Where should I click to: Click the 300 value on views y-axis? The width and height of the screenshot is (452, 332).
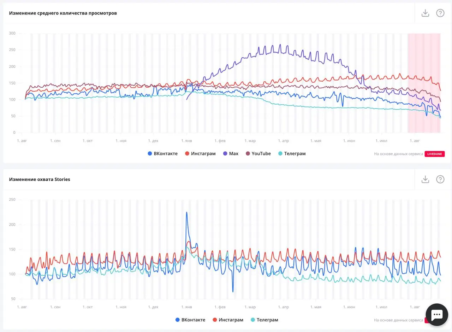pyautogui.click(x=12, y=33)
